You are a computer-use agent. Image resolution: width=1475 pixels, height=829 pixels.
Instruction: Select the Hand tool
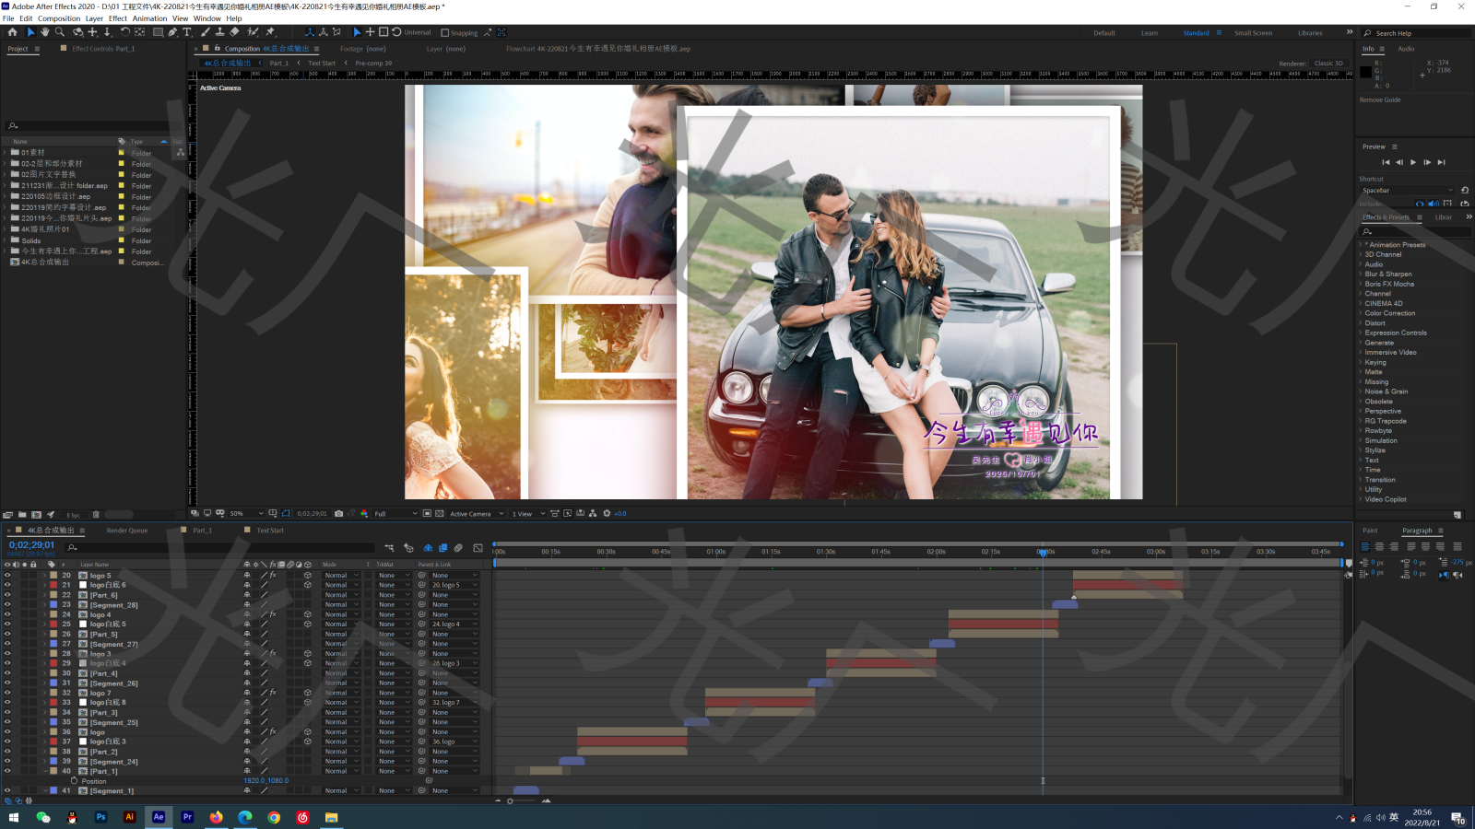click(x=44, y=32)
